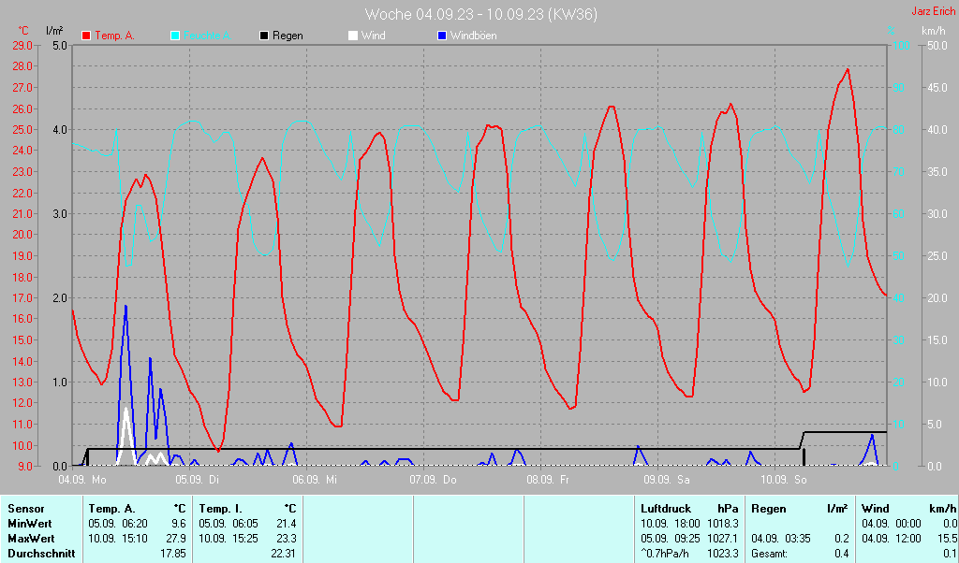Viewport: 959px width, 563px height.
Task: Click the Regen column header in table
Action: pyautogui.click(x=769, y=509)
